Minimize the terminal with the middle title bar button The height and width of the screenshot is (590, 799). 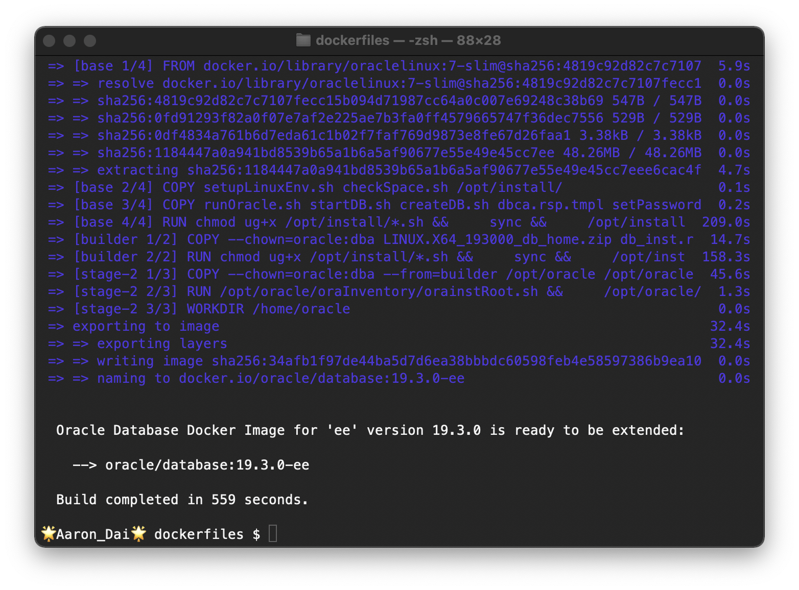[69, 41]
